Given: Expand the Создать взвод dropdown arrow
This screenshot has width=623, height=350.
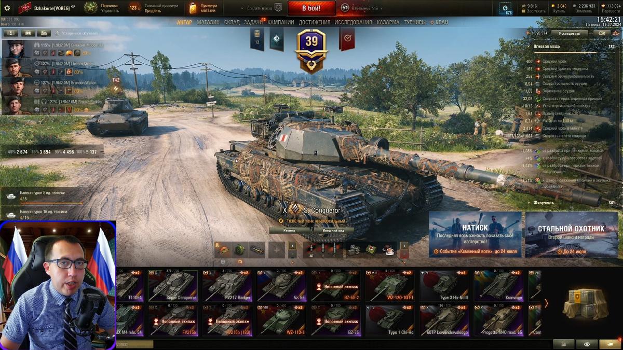Looking at the screenshot, I should pyautogui.click(x=243, y=8).
